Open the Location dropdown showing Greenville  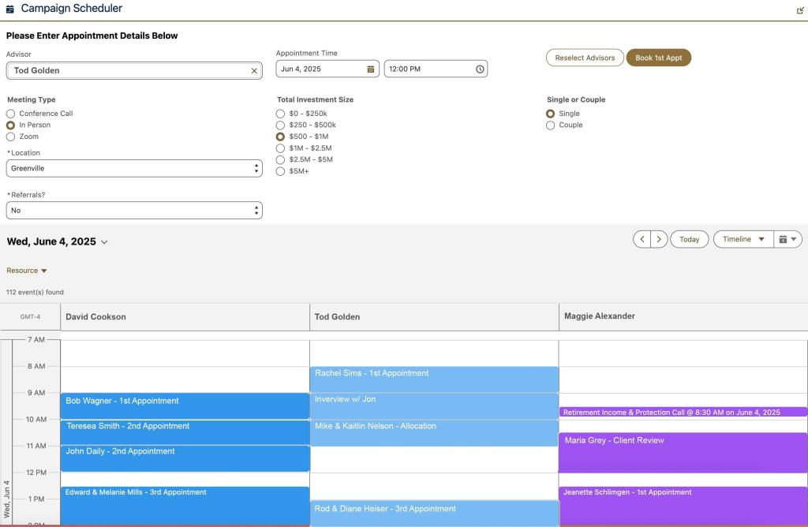click(x=134, y=169)
